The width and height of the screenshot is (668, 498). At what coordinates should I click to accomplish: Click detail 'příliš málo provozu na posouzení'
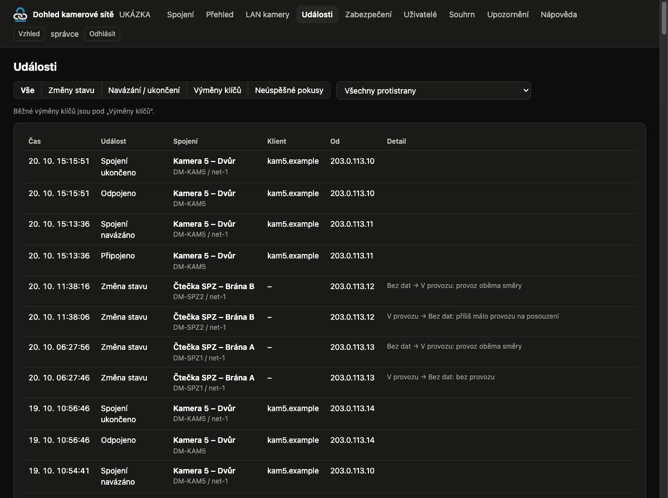click(x=507, y=316)
